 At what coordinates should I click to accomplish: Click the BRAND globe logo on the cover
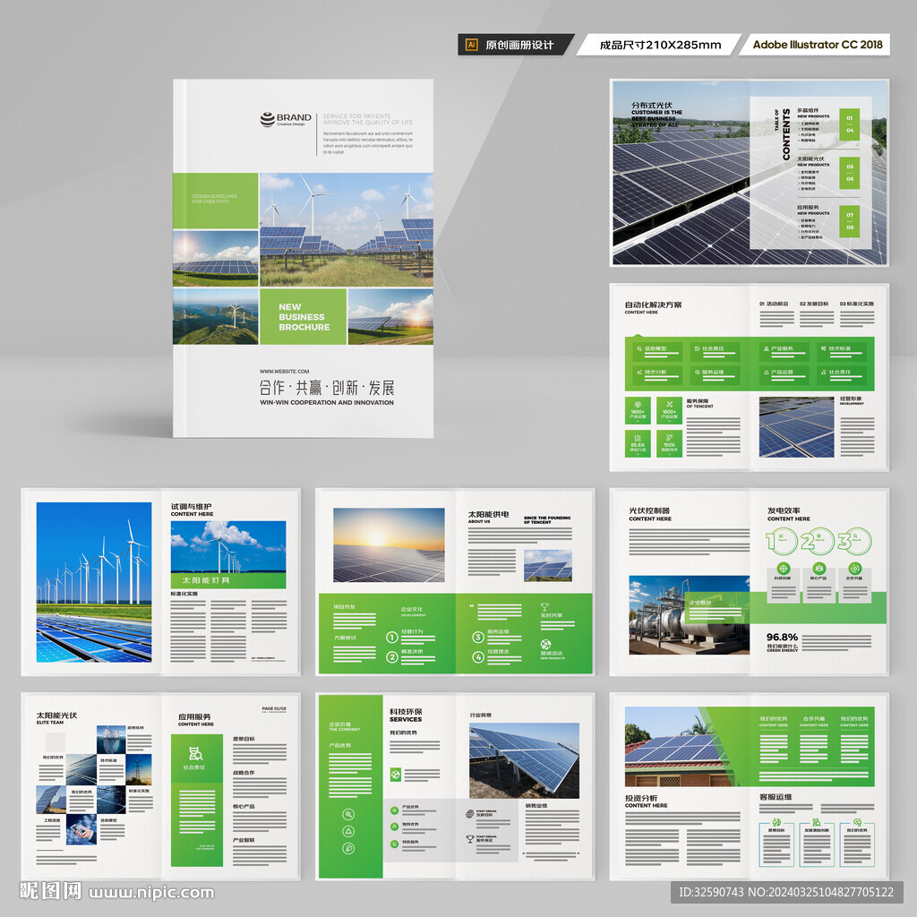(x=267, y=119)
